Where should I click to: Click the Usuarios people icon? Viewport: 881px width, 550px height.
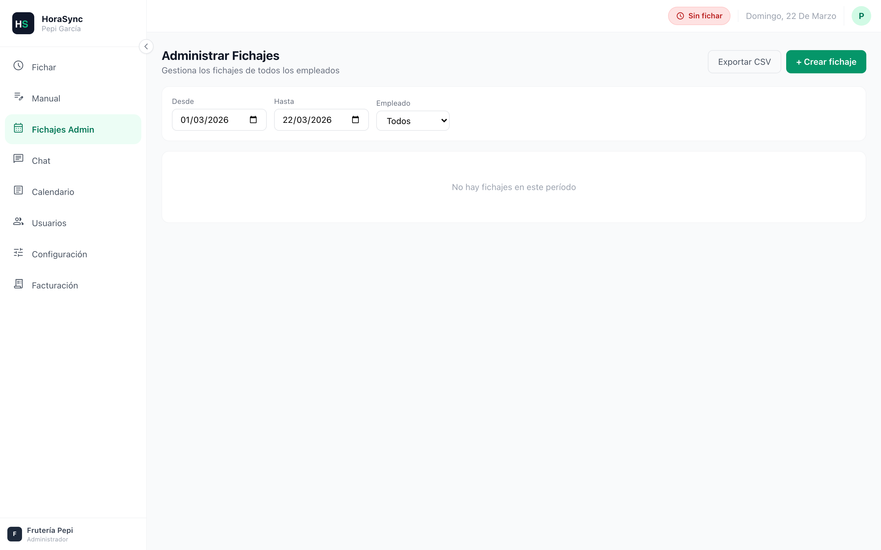tap(18, 222)
